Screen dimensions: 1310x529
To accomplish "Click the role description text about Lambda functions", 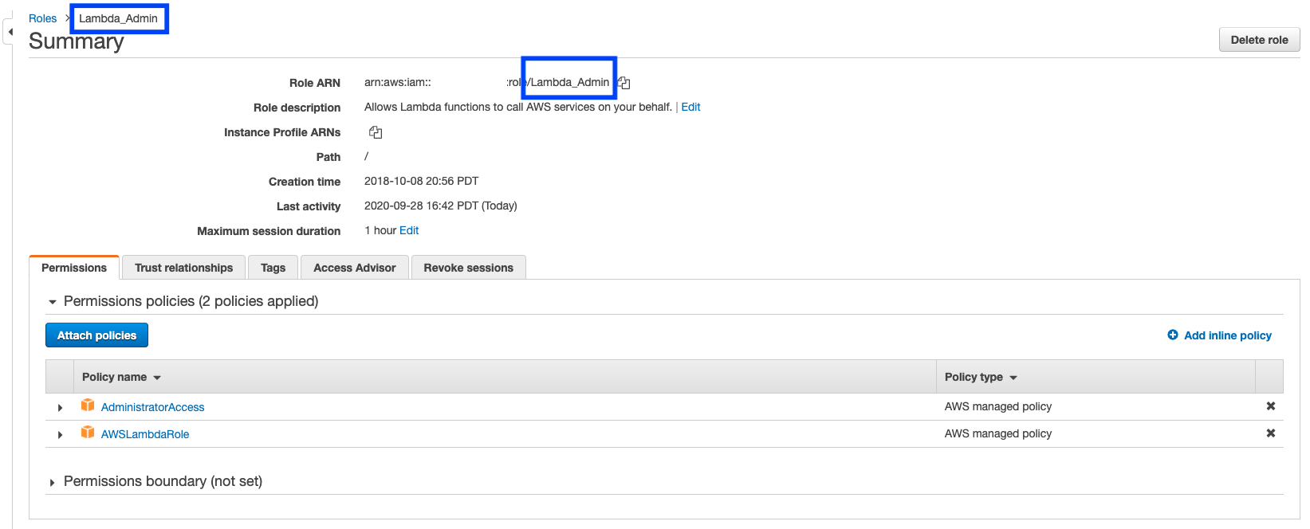I will coord(518,107).
